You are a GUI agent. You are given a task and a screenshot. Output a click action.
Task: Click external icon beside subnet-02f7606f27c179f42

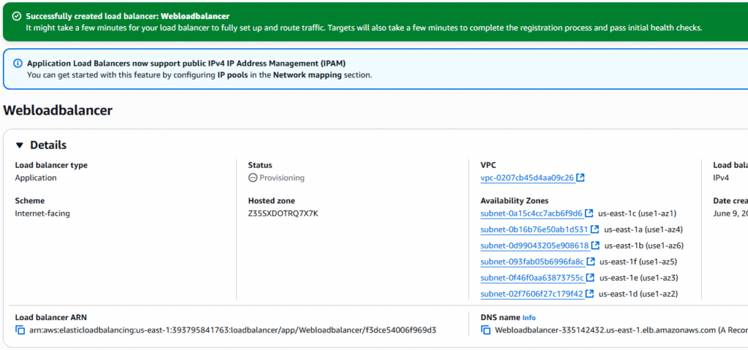[x=589, y=293]
